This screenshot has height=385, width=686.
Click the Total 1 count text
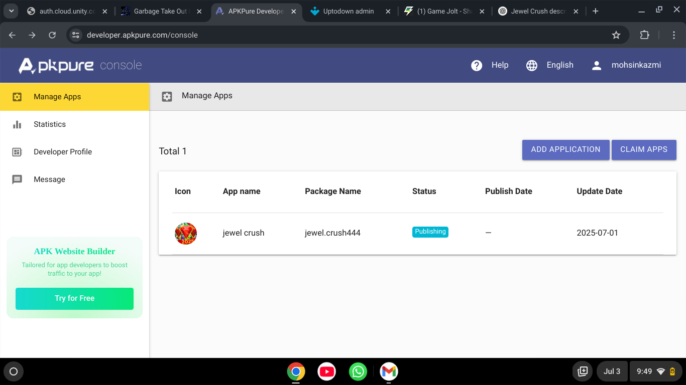point(173,151)
